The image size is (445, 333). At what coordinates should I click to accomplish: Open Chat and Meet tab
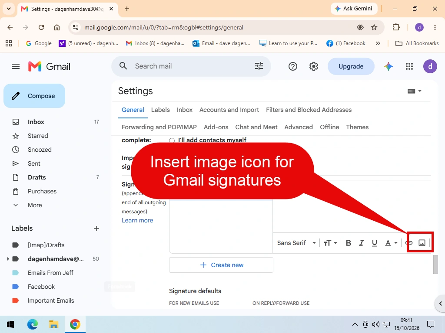[256, 127]
